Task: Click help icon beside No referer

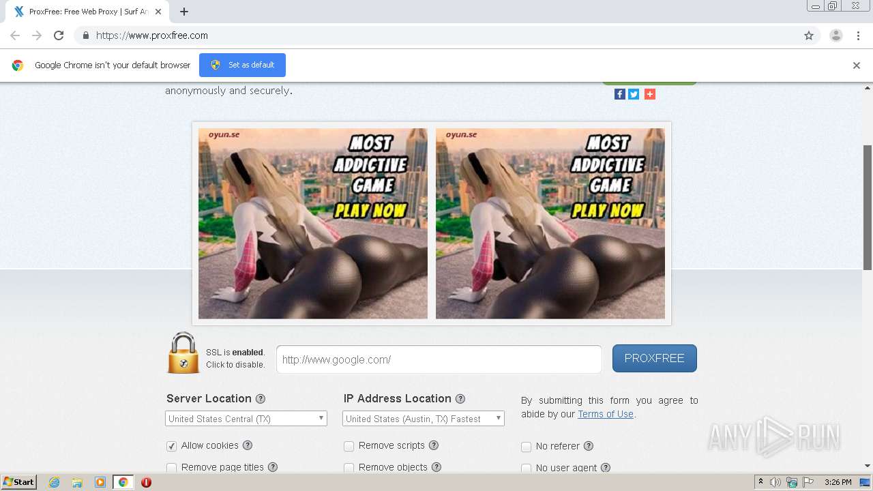Action: (x=589, y=446)
